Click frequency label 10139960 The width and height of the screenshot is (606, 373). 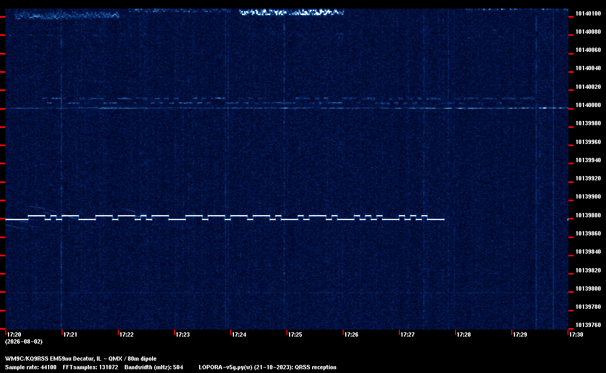588,142
